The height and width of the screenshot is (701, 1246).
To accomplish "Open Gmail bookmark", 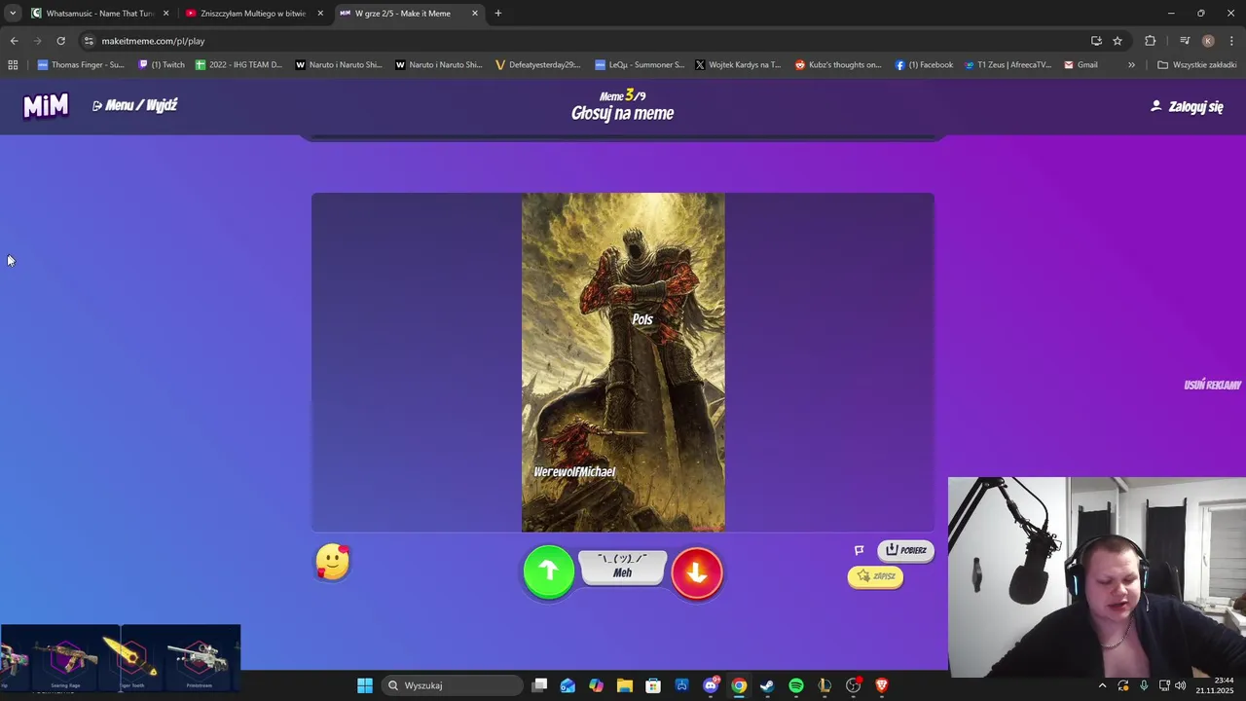I will tap(1081, 65).
